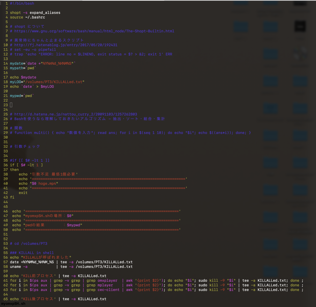The width and height of the screenshot is (316, 307).
Task: Click the d.hatena.ne.jp/nattou_curry_2 URL comment
Action: pos(73,114)
